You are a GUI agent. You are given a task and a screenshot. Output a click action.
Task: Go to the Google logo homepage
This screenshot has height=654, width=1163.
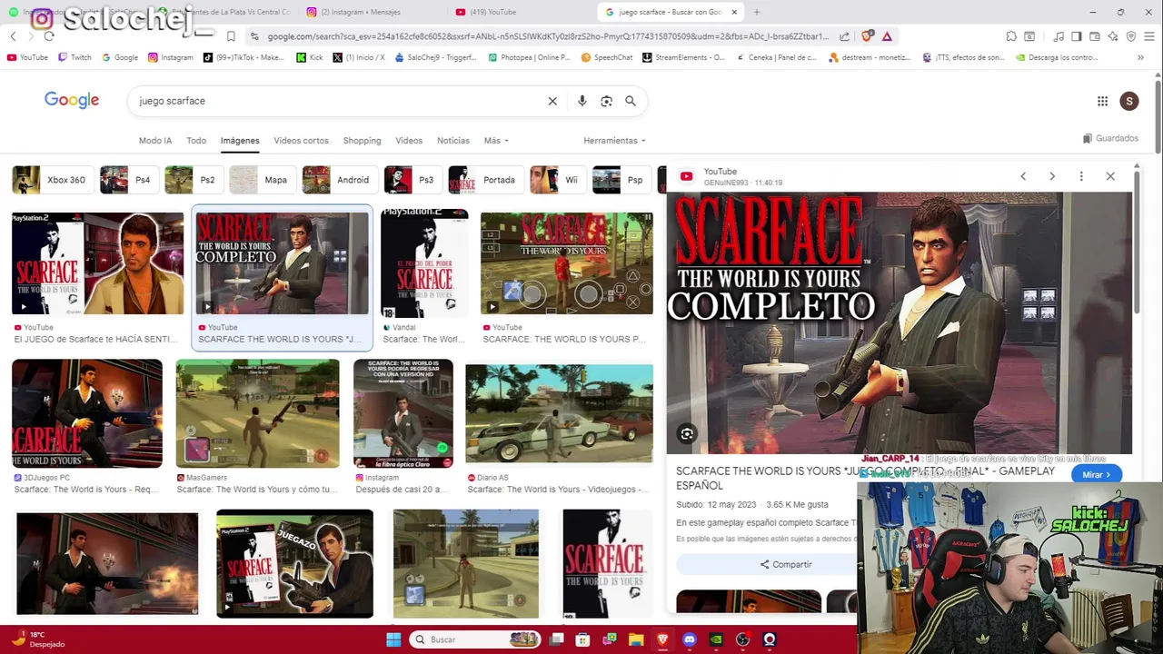click(72, 100)
